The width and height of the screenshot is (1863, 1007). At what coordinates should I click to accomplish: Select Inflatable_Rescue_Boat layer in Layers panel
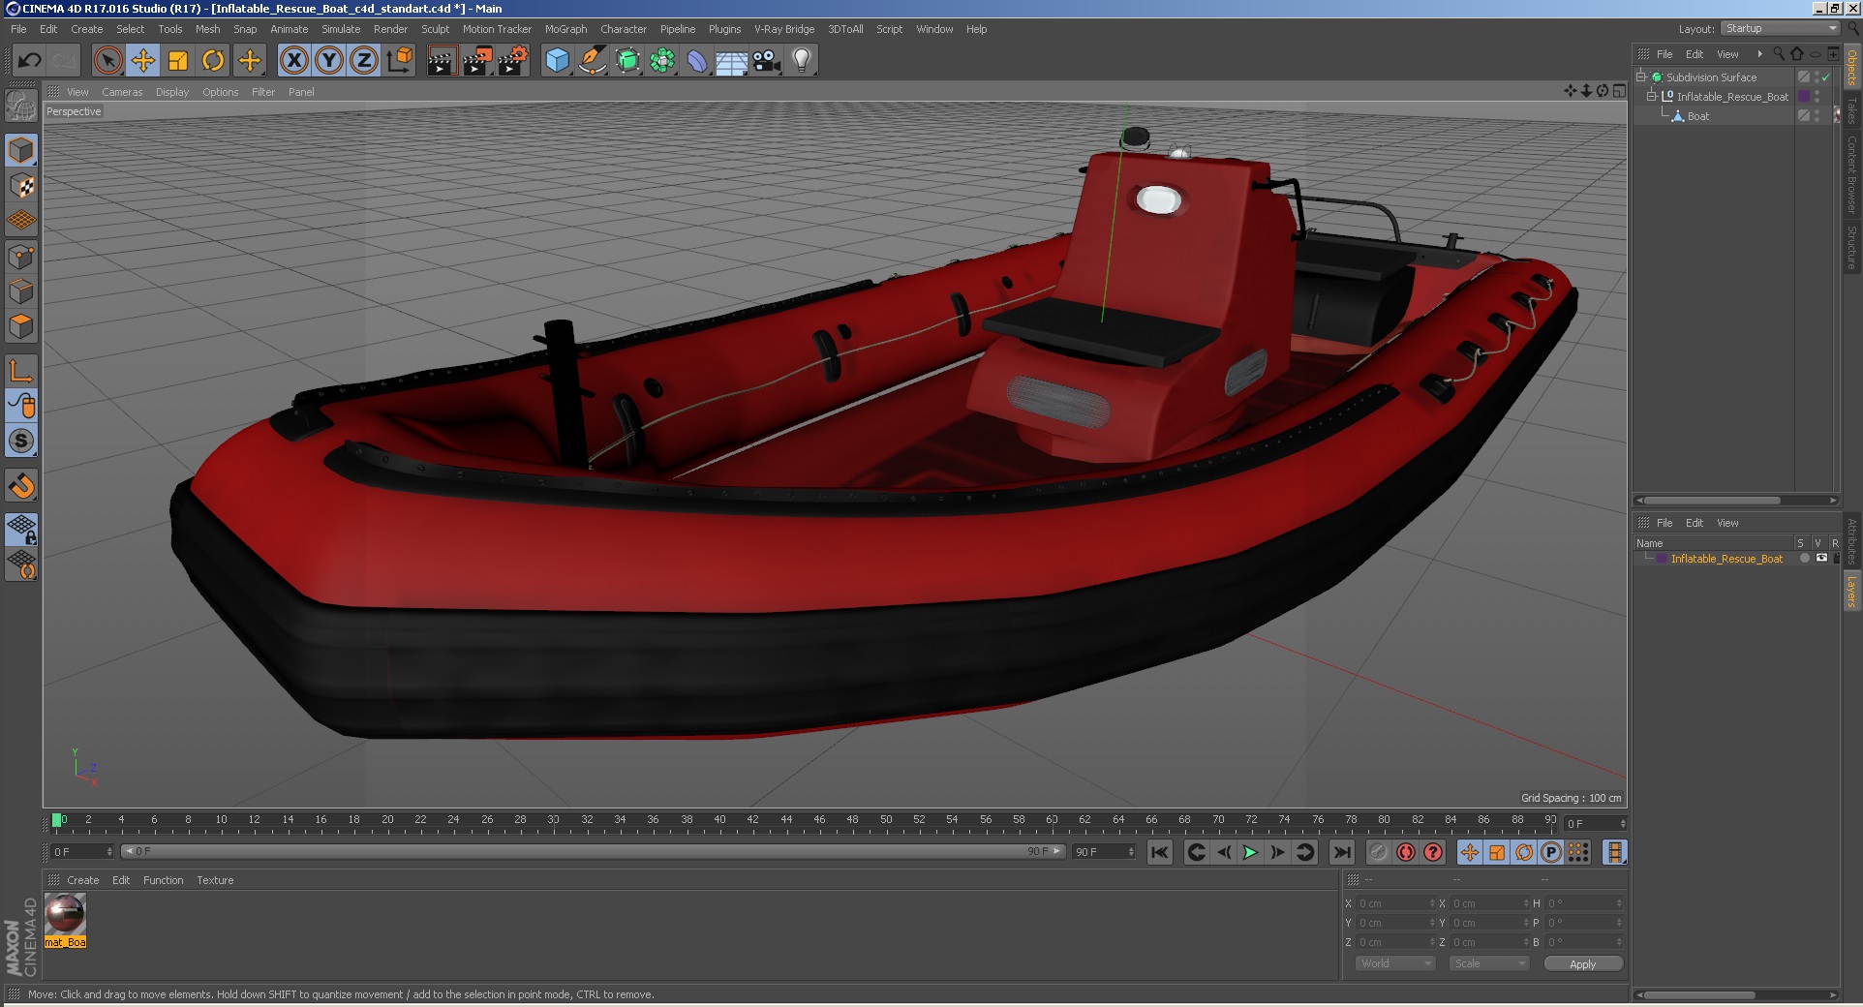pos(1726,559)
